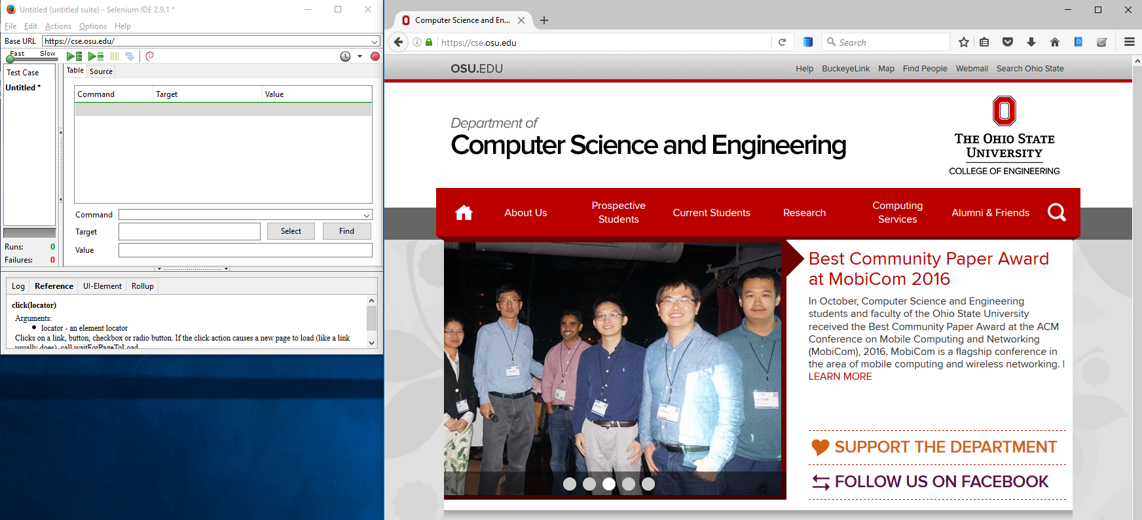Click the Firefox Home toolbar icon
Image resolution: width=1142 pixels, height=520 pixels.
pyautogui.click(x=1054, y=43)
